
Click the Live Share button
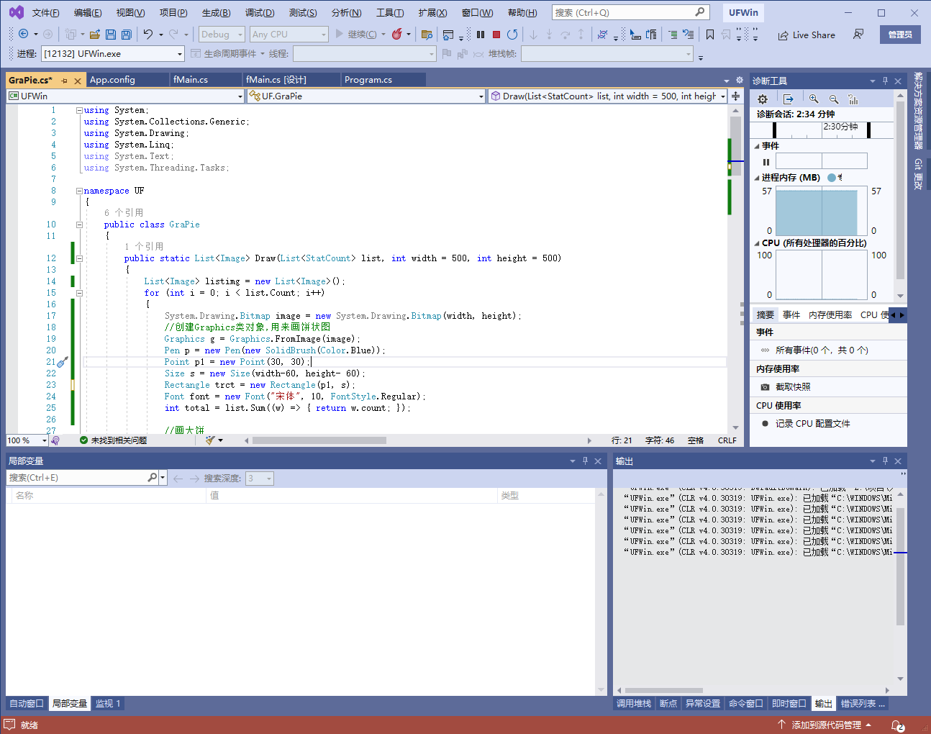pyautogui.click(x=807, y=35)
